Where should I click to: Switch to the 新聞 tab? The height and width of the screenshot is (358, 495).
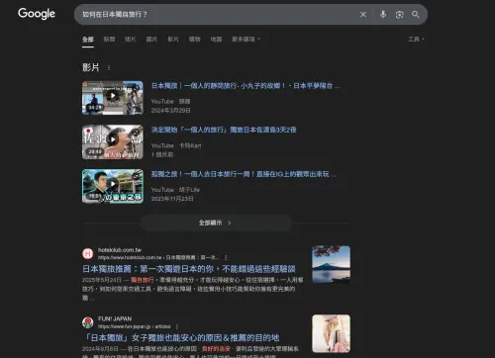coord(109,40)
